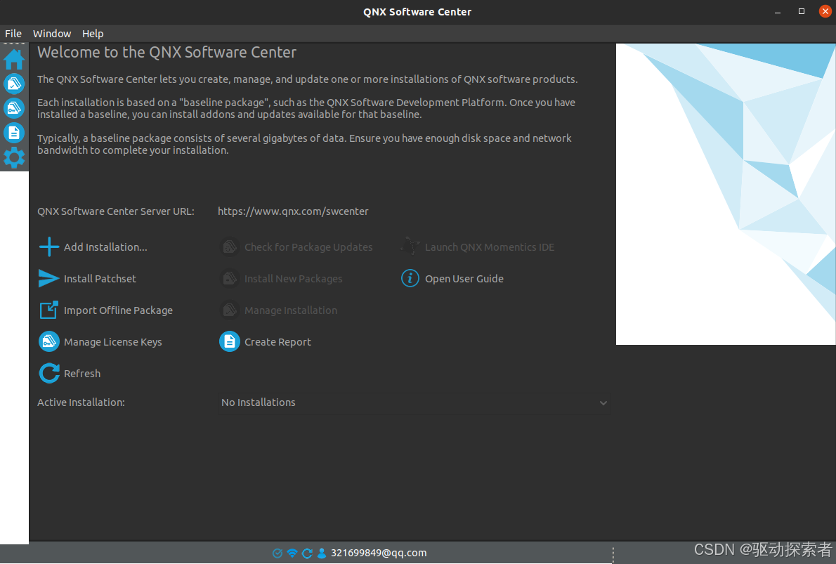Click the status bar network connection icon

[292, 553]
